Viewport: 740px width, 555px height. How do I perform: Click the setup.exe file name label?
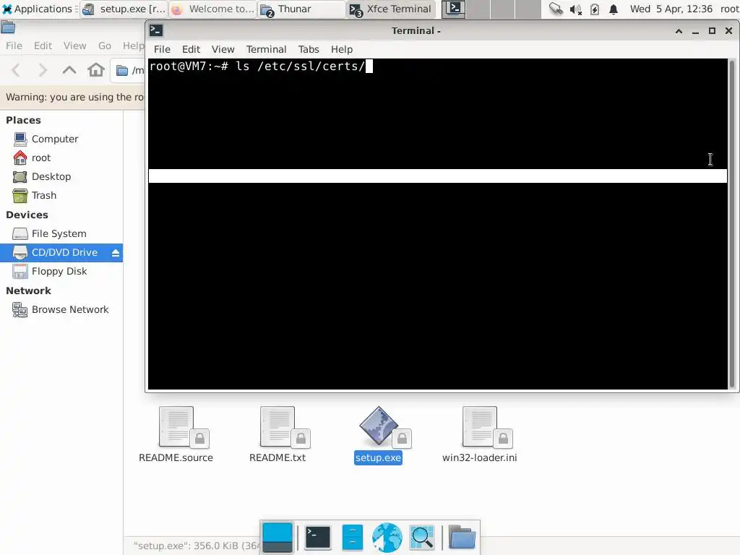pos(378,457)
